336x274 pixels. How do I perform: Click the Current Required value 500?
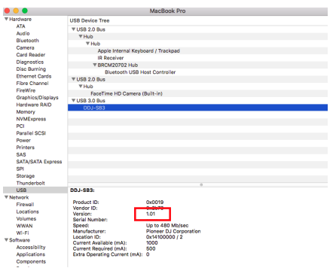point(151,248)
